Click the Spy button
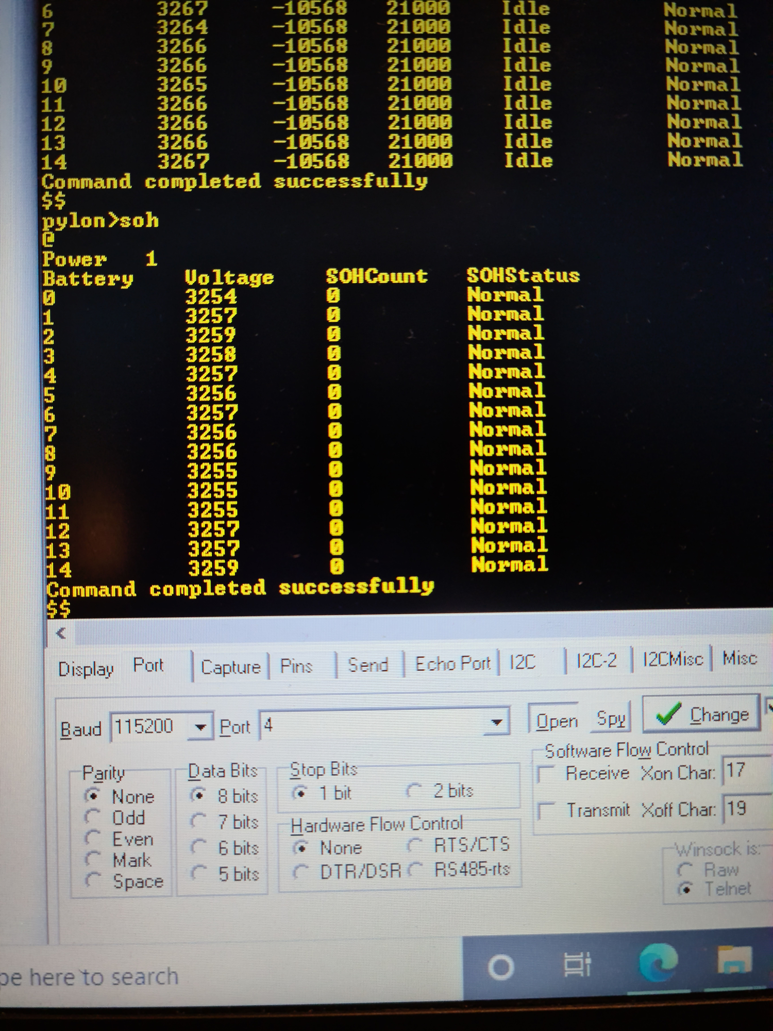Image resolution: width=773 pixels, height=1031 pixels. pyautogui.click(x=610, y=718)
